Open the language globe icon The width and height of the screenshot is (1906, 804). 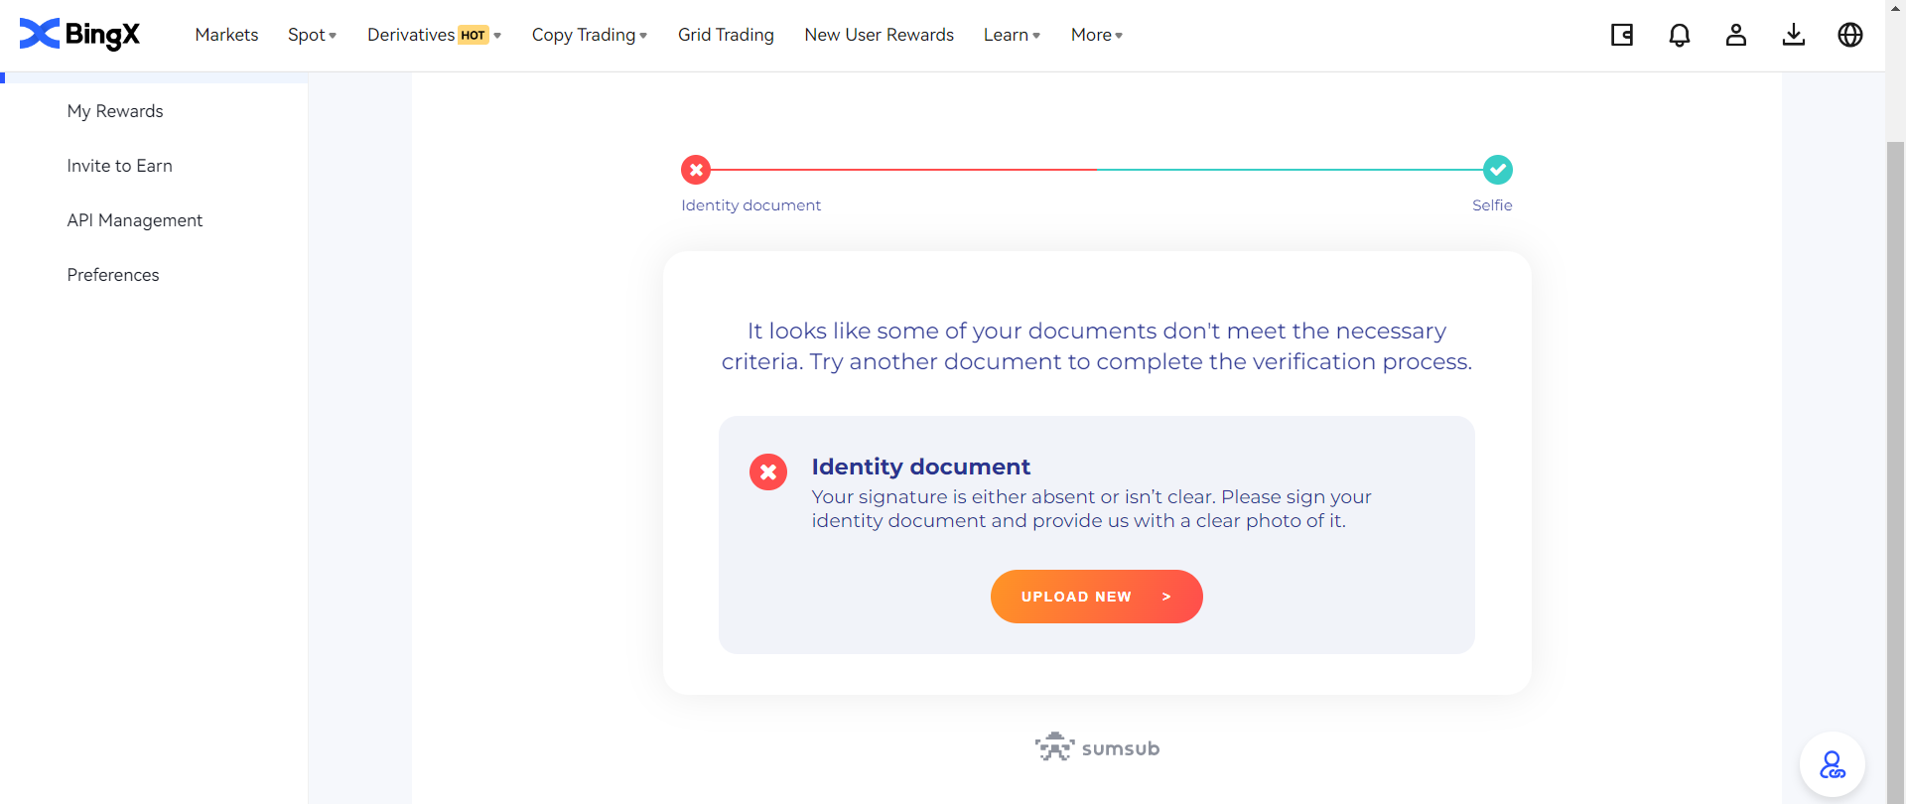(1850, 35)
